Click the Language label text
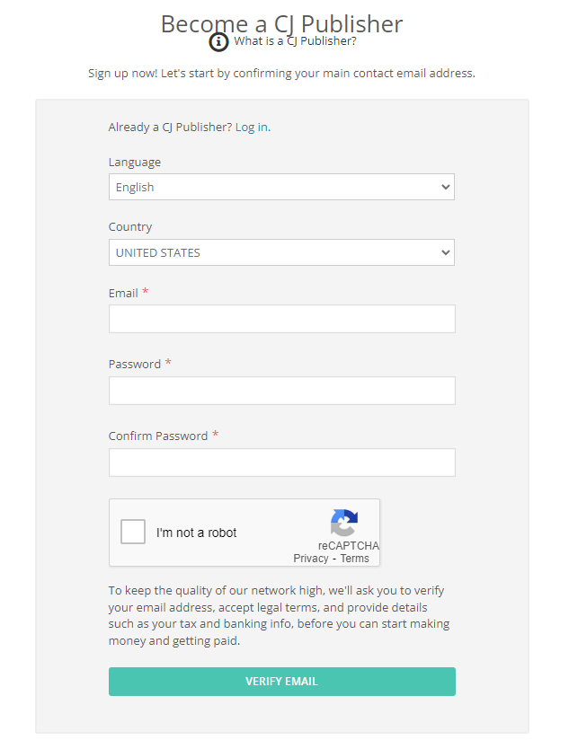 [x=135, y=163]
